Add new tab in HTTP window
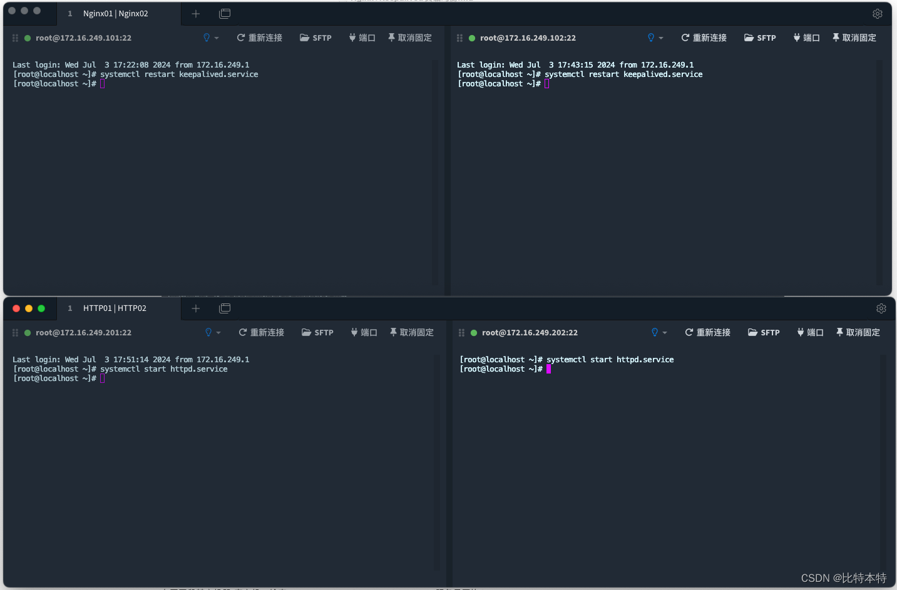This screenshot has height=590, width=897. tap(196, 308)
